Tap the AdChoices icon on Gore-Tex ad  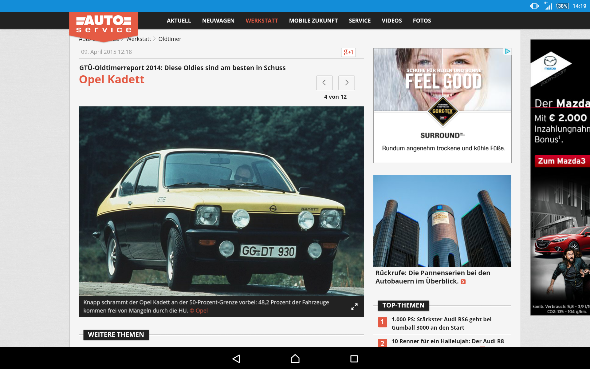point(507,51)
